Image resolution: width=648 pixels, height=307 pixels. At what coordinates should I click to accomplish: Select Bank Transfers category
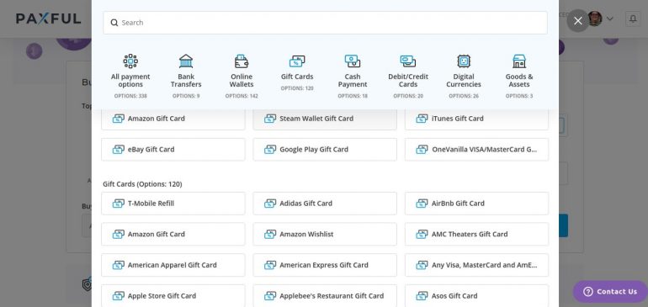186,77
